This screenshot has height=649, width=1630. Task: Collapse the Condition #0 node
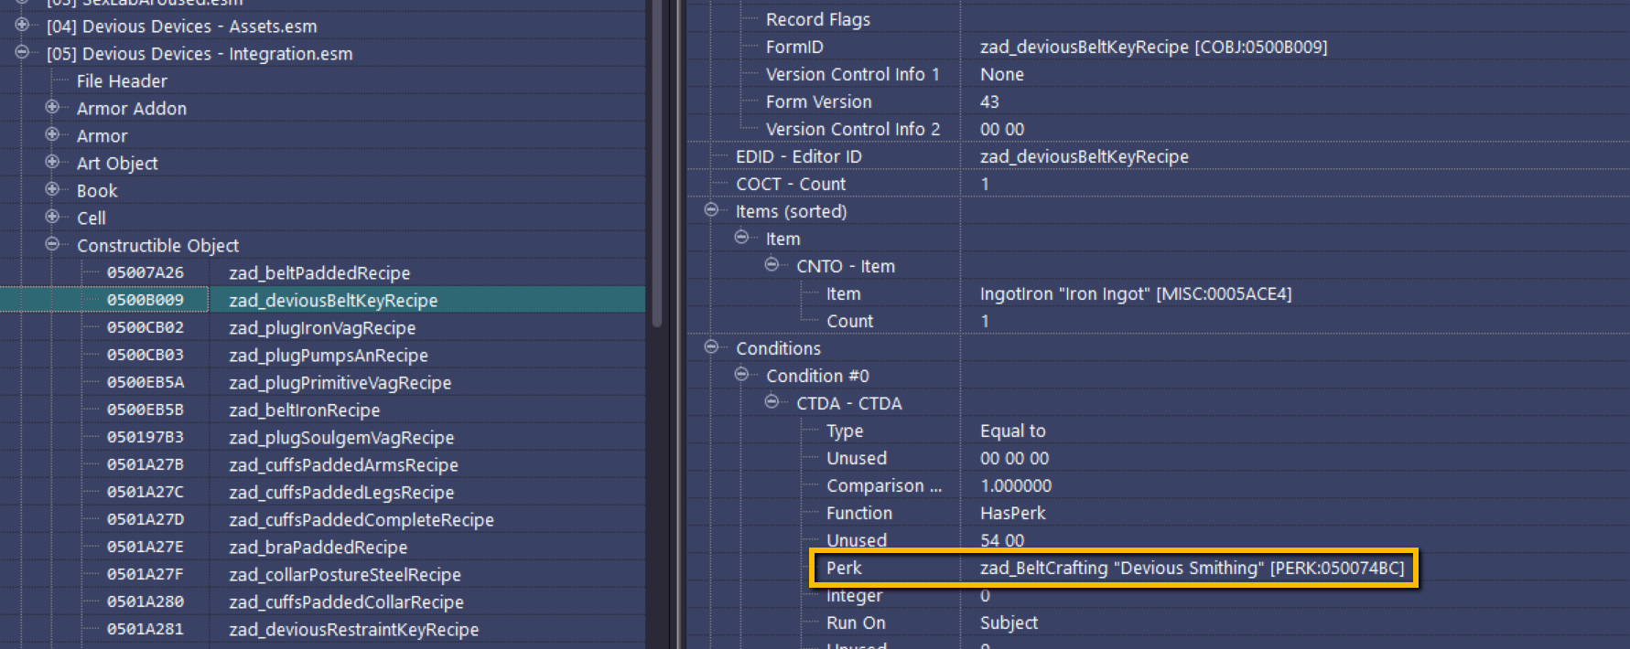(741, 375)
